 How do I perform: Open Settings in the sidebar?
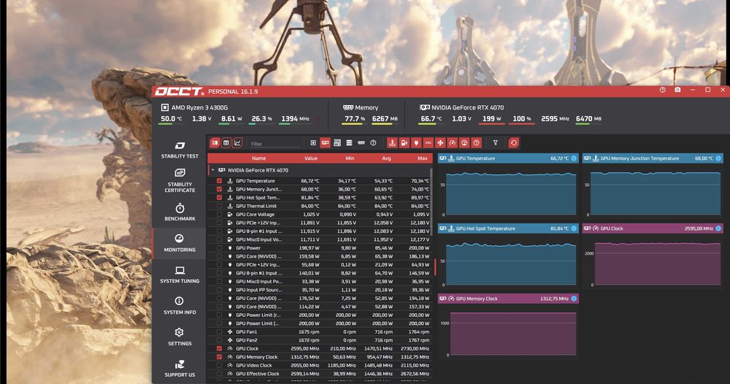click(180, 337)
